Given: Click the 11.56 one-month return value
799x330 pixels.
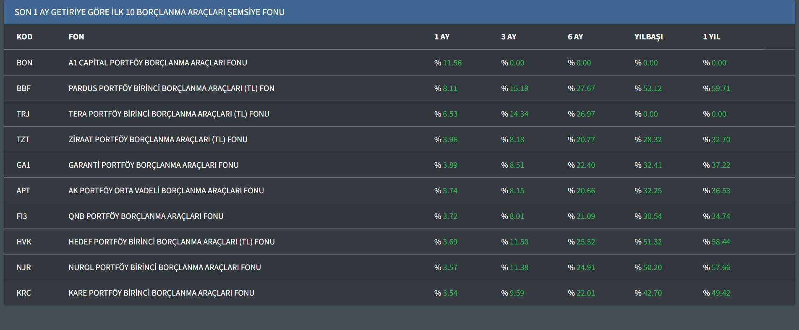Looking at the screenshot, I should [452, 63].
